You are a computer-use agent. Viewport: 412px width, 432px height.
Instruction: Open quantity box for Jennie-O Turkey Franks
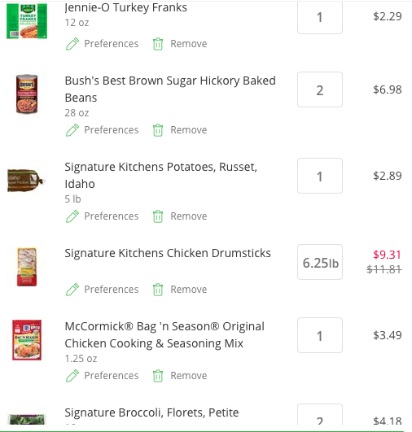(x=320, y=17)
